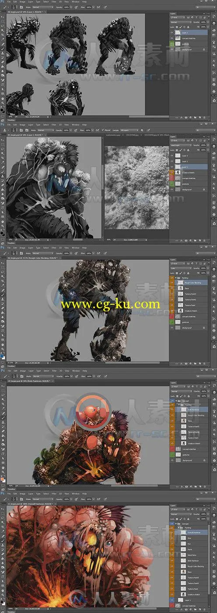Collapse the Painting group in 06_begin.psd Layers
The width and height of the screenshot is (217, 613).
176,278
